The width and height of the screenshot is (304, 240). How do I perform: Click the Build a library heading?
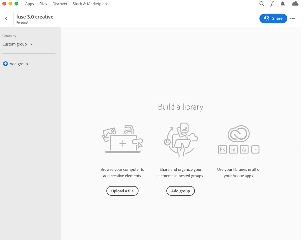[x=181, y=107]
